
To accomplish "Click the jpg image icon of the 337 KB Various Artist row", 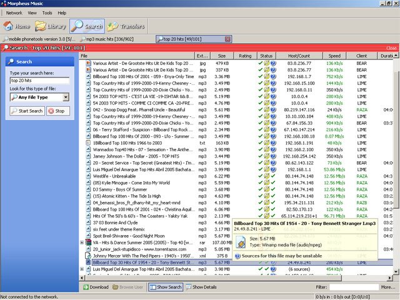I will 88,69.
